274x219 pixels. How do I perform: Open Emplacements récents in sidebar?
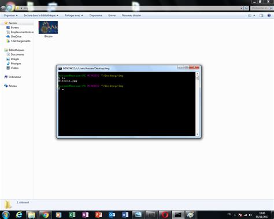tap(20, 32)
